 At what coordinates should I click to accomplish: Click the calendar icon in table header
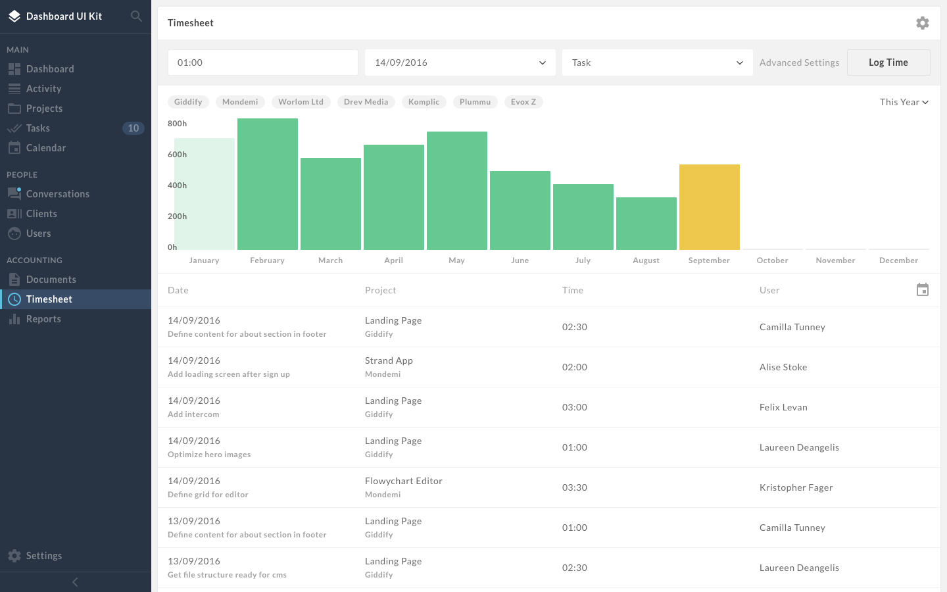pos(923,289)
